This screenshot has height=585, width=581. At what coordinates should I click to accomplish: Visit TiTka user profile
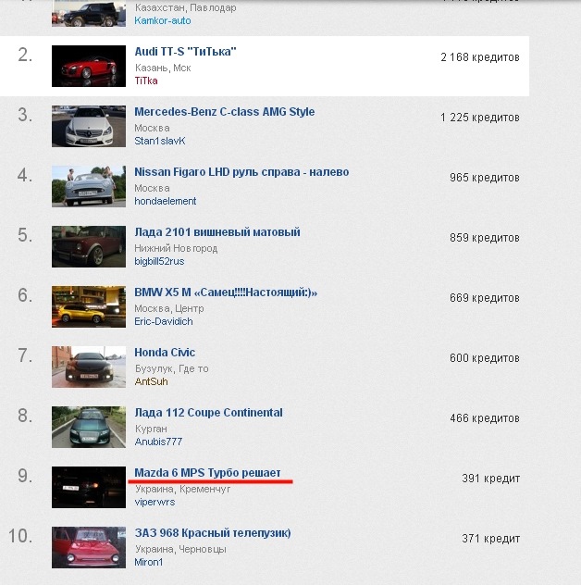coord(146,81)
